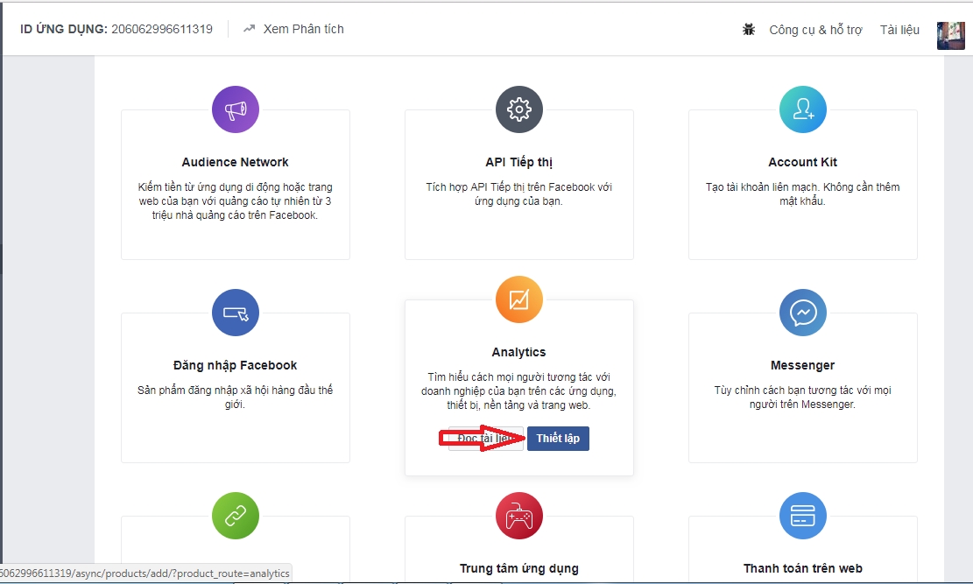The width and height of the screenshot is (973, 584).
Task: Click the Account Kit person icon
Action: pyautogui.click(x=803, y=109)
